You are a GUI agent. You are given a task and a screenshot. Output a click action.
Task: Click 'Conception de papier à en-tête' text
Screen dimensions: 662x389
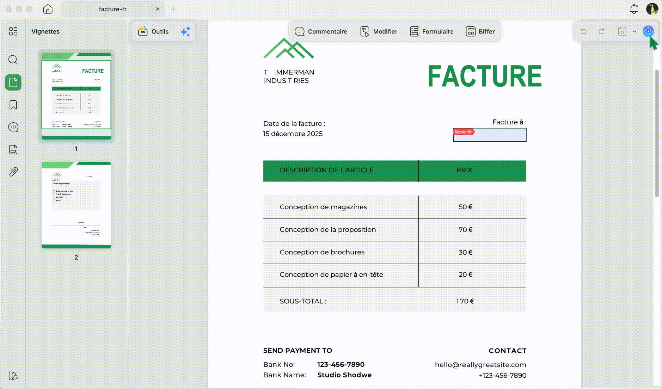331,274
